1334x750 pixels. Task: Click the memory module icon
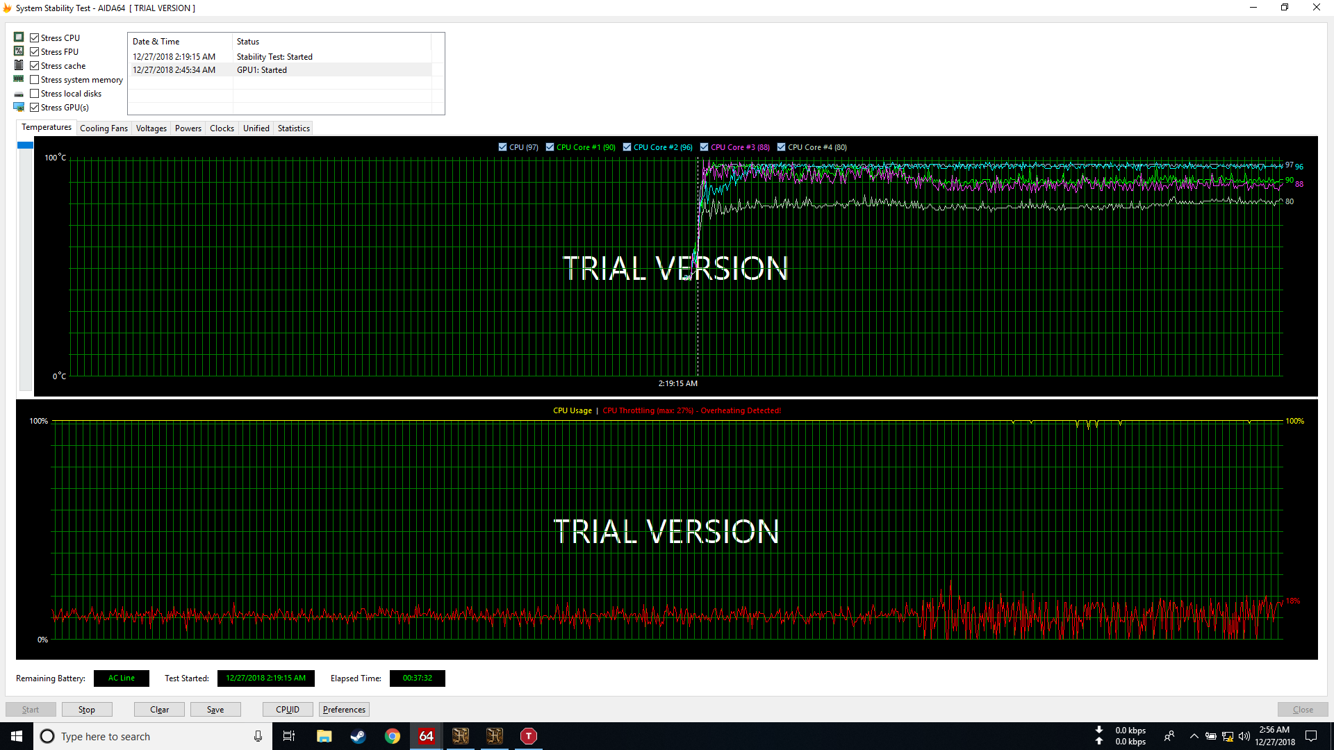19,79
